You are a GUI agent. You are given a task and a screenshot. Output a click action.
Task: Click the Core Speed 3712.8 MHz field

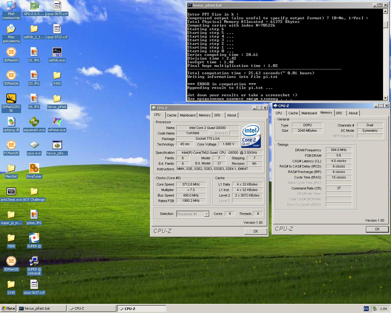click(191, 184)
